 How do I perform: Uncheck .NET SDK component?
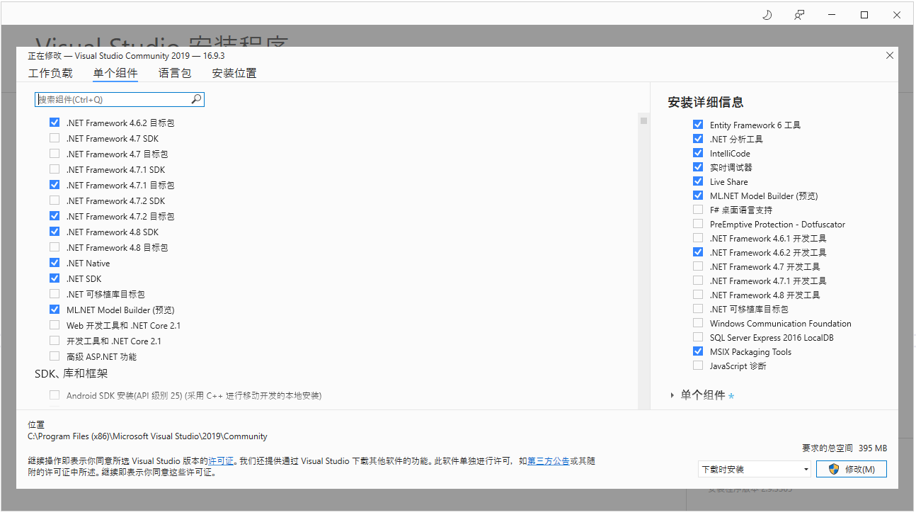(55, 278)
